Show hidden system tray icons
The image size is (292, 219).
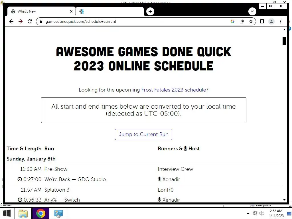tap(248, 213)
